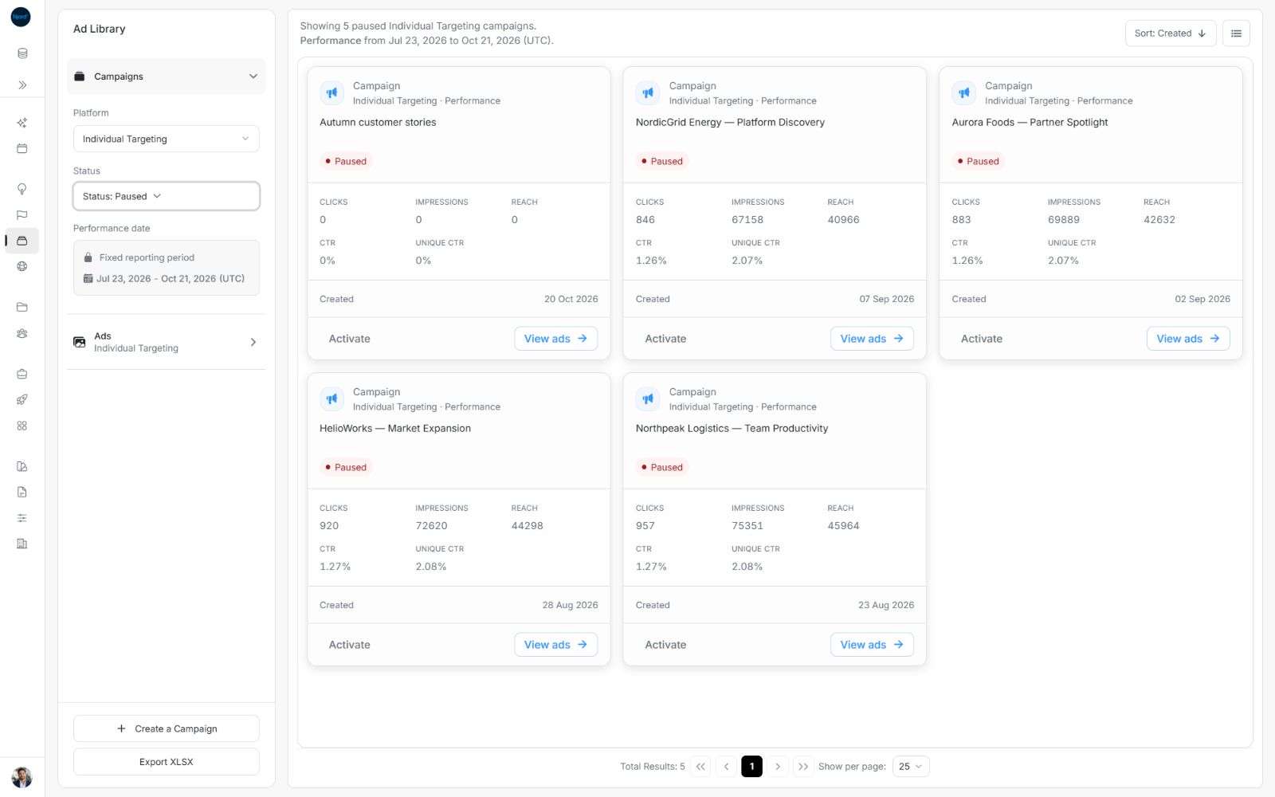
Task: Open the people group icon in the sidebar
Action: [22, 333]
